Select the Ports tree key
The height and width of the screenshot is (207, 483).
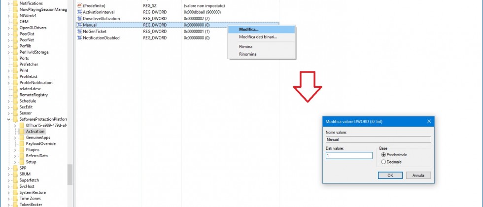(24, 58)
